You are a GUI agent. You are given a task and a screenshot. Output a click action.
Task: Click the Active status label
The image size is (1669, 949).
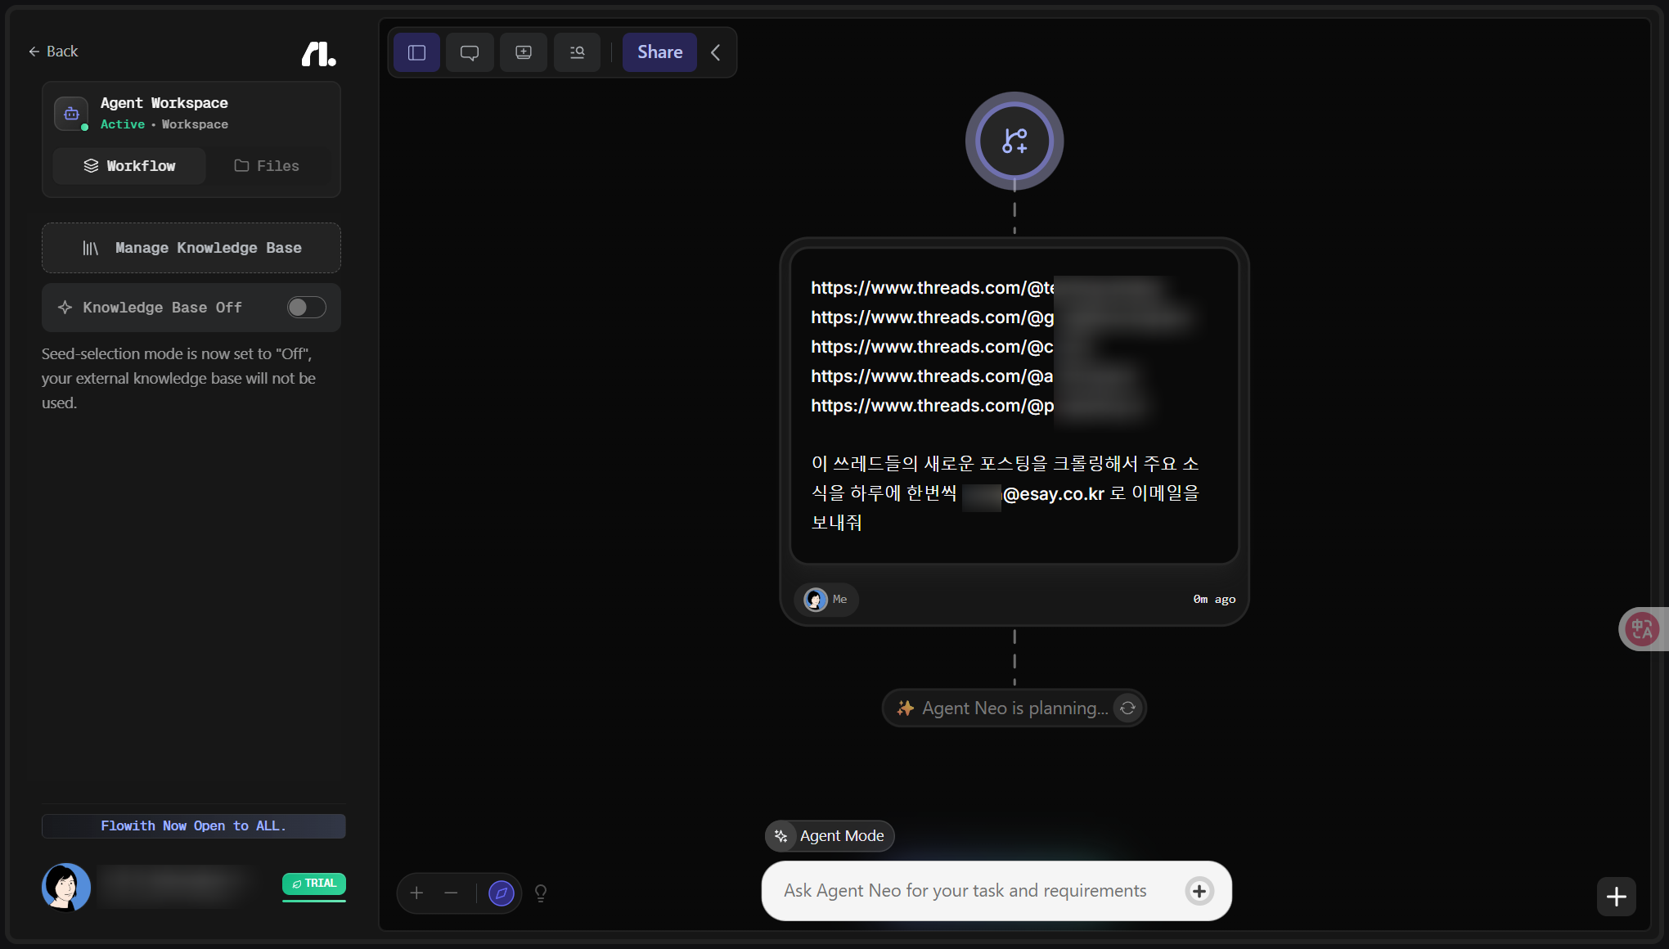(123, 124)
